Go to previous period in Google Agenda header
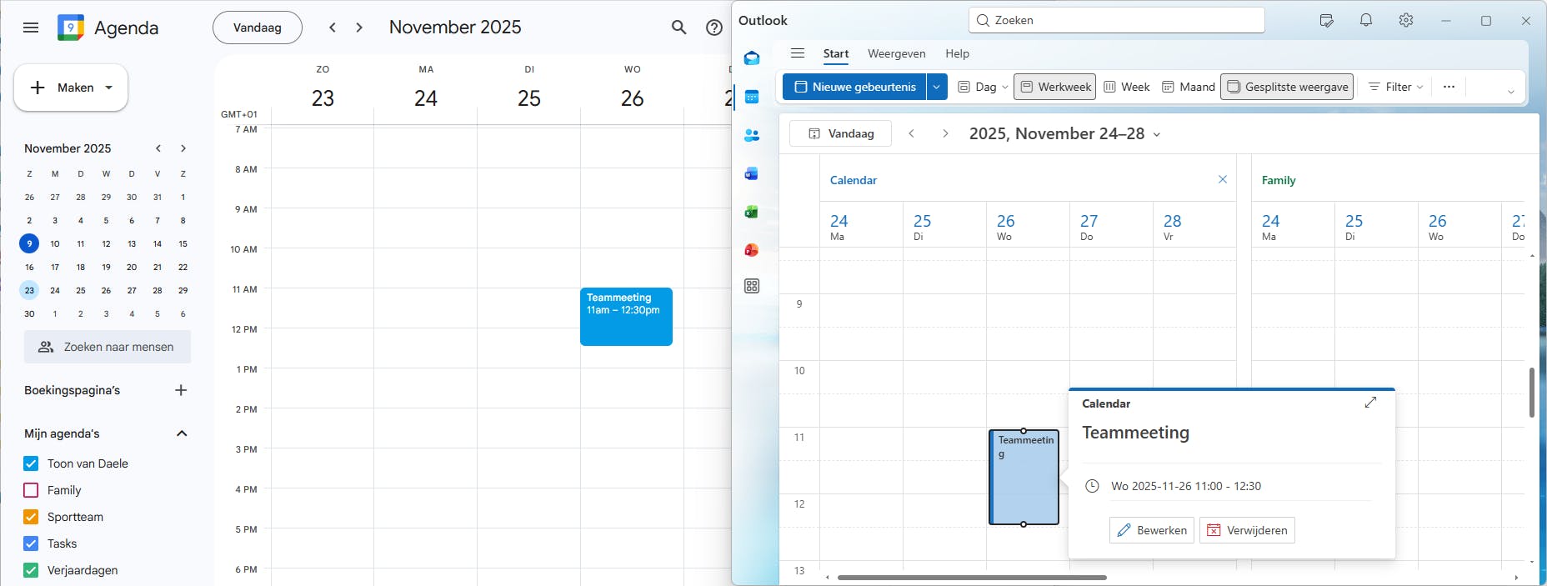This screenshot has width=1547, height=586. [333, 28]
